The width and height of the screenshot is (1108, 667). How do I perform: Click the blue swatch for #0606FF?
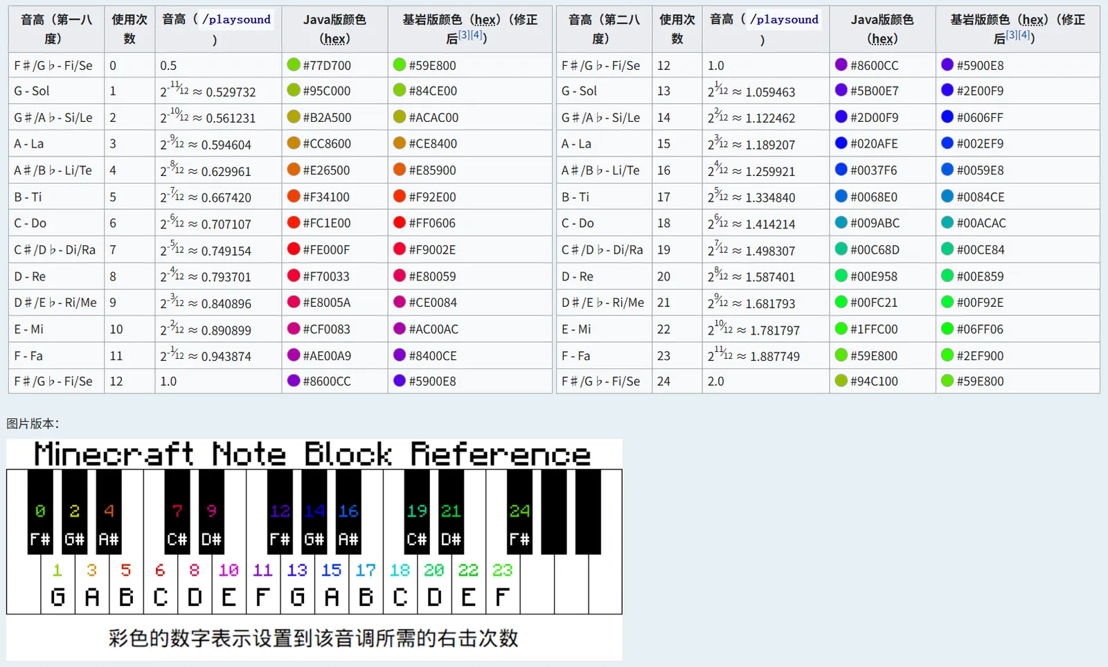pos(947,117)
